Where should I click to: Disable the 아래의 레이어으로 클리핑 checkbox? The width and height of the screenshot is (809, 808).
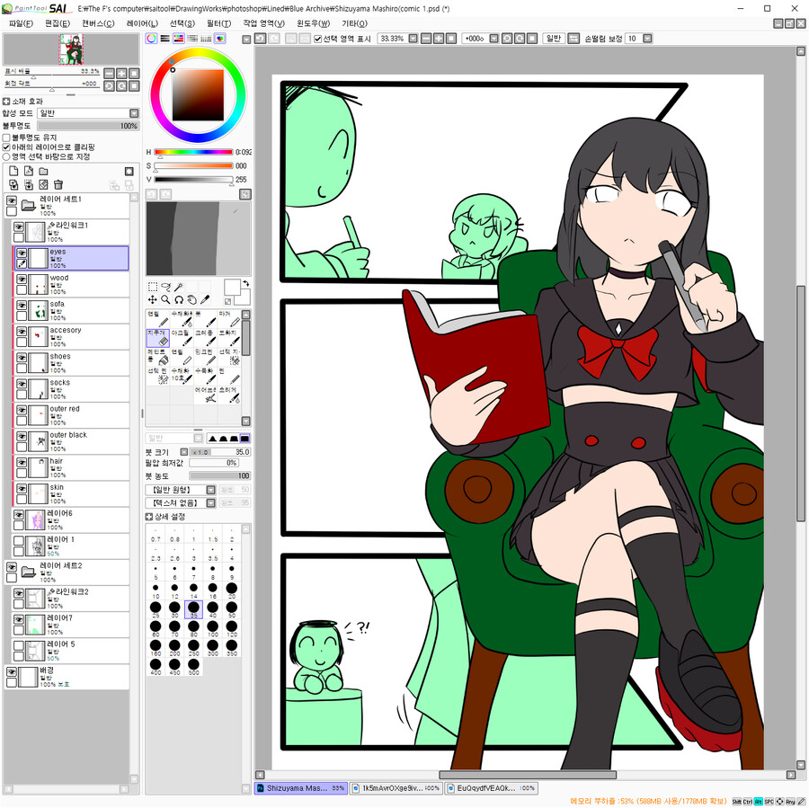[x=6, y=147]
